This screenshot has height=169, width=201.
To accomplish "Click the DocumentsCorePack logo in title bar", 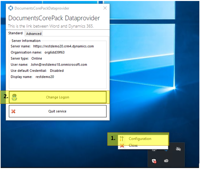I will point(11,8).
